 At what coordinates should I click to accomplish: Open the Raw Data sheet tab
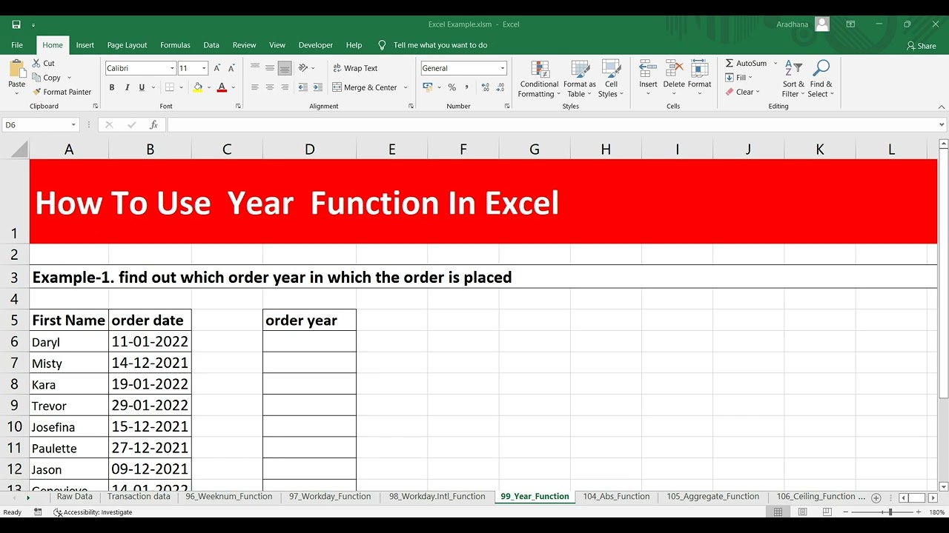tap(75, 497)
